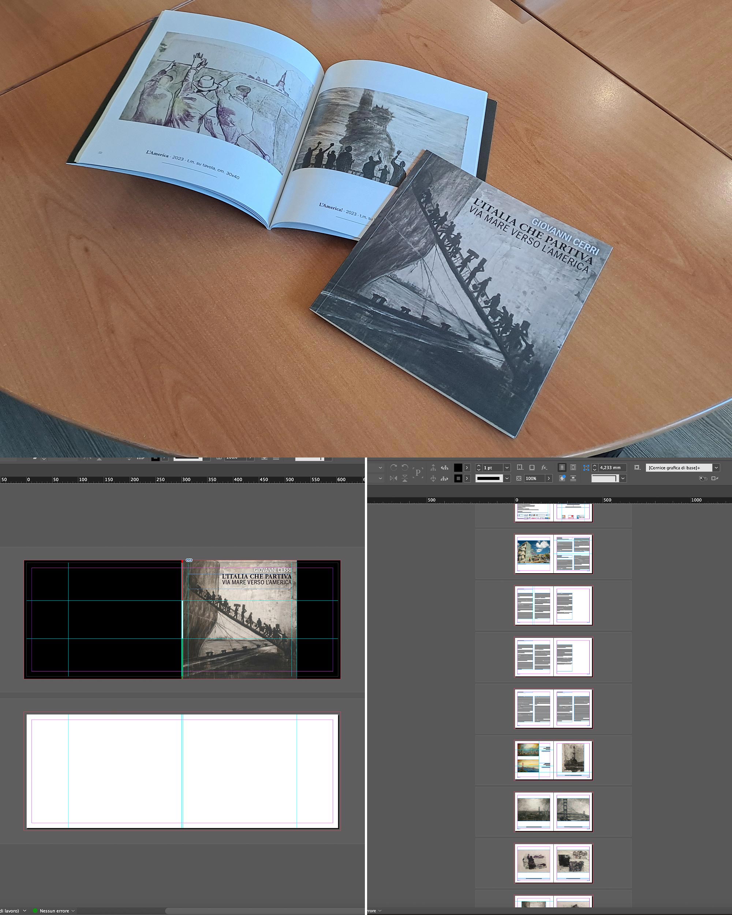This screenshot has height=915, width=732.
Task: Click the select previous object icon
Action: [445, 468]
